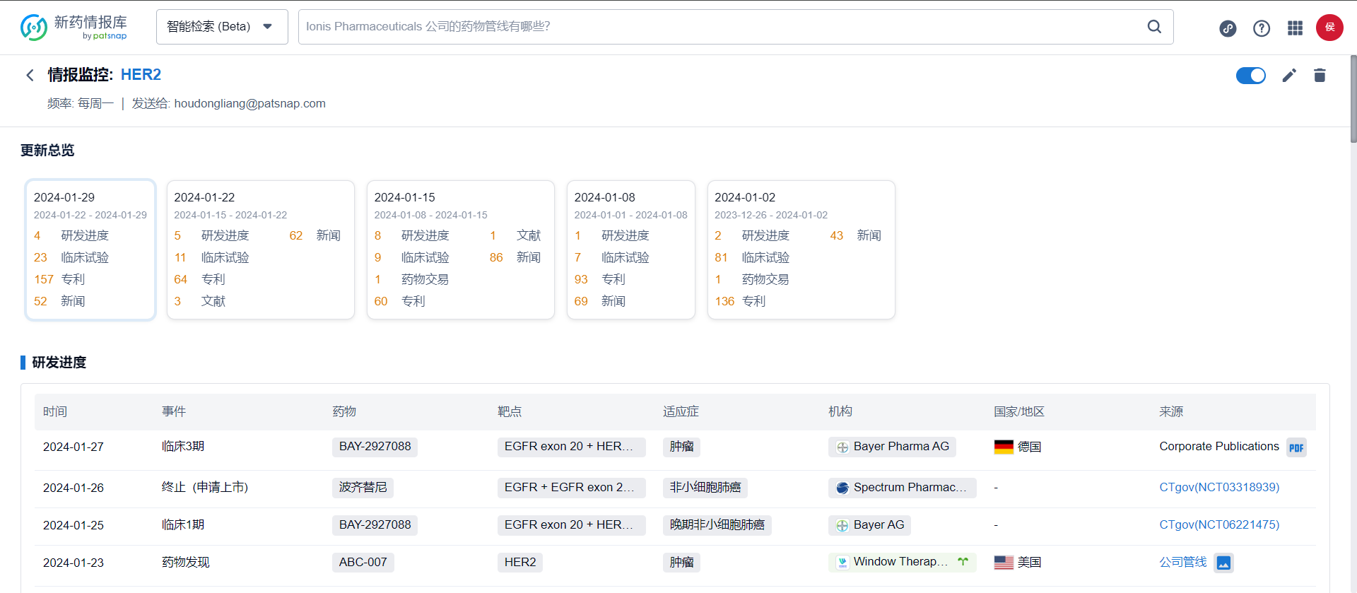Go back with the left arrow
Viewport: 1357px width, 593px height.
pos(30,75)
